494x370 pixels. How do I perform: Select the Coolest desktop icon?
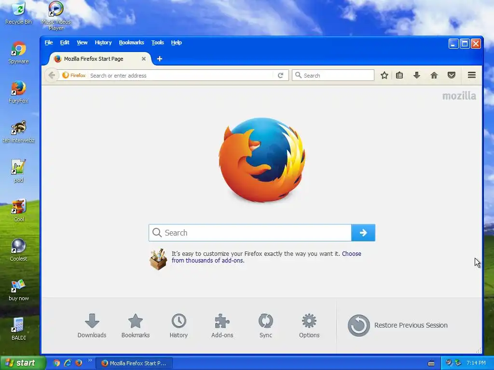pyautogui.click(x=18, y=250)
